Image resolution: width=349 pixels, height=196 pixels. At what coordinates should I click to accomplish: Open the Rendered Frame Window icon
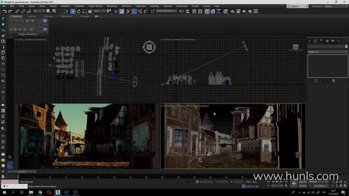point(238,11)
